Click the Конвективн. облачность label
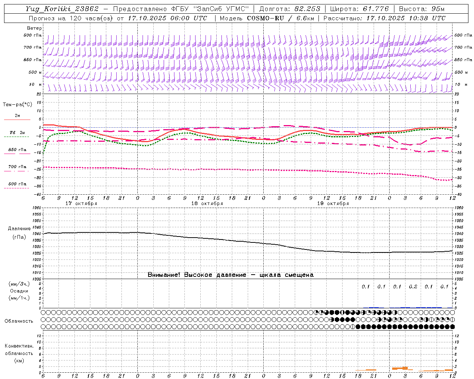Viewport: 474px width, 379px height. click(19, 349)
